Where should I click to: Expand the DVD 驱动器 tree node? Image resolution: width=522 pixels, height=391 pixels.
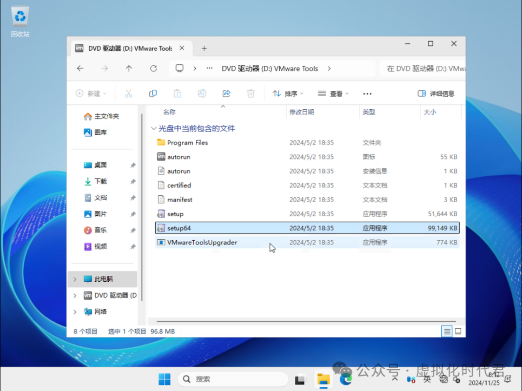pos(75,295)
